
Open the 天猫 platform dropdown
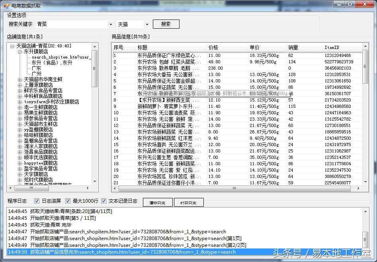[146, 24]
